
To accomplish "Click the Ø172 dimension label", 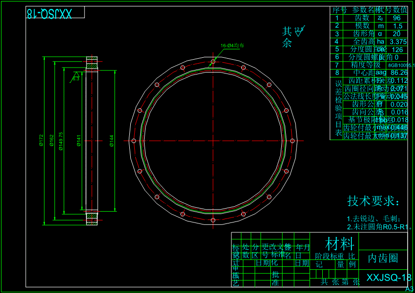I will (x=42, y=142).
